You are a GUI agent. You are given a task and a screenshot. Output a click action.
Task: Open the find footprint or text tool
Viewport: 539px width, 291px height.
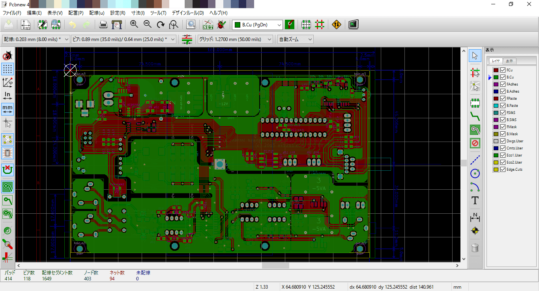[x=191, y=24]
